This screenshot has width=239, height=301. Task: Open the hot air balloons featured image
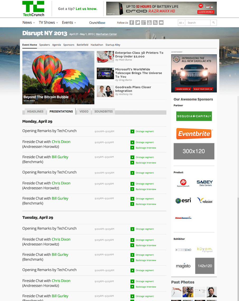(x=58, y=78)
